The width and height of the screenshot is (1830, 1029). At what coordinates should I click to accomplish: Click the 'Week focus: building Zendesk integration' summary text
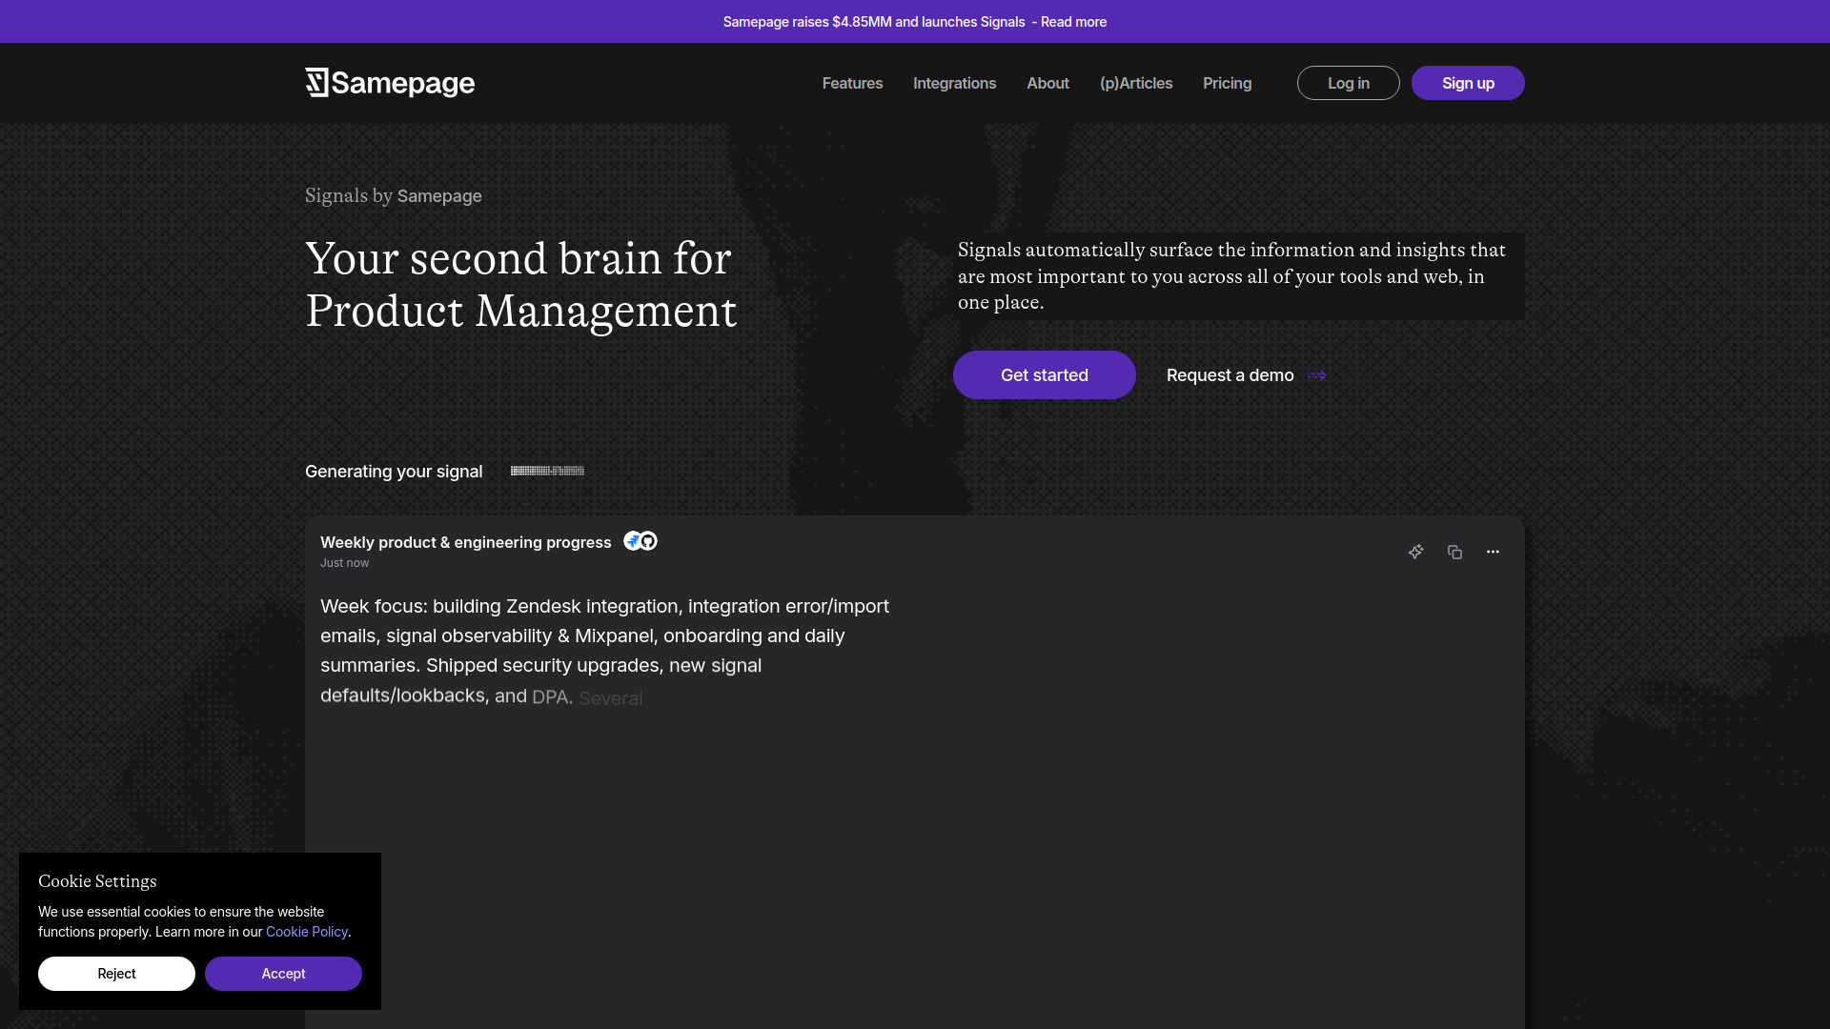pos(604,652)
